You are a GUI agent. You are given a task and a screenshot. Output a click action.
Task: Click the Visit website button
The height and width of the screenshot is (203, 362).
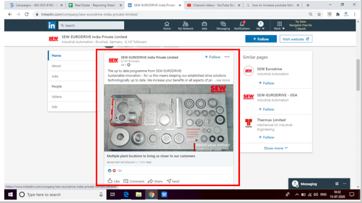tap(296, 39)
